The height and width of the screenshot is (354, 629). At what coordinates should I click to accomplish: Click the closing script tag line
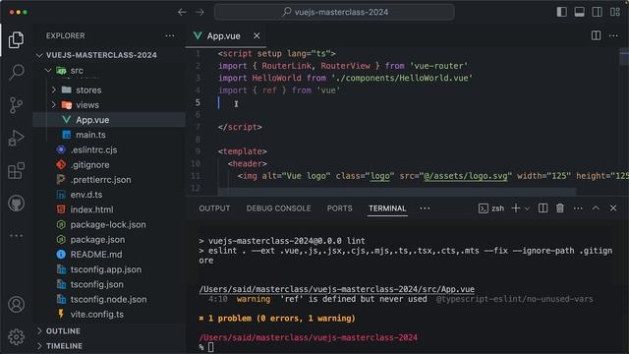point(240,127)
